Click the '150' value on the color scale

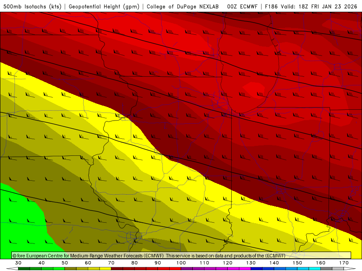[x=297, y=263]
